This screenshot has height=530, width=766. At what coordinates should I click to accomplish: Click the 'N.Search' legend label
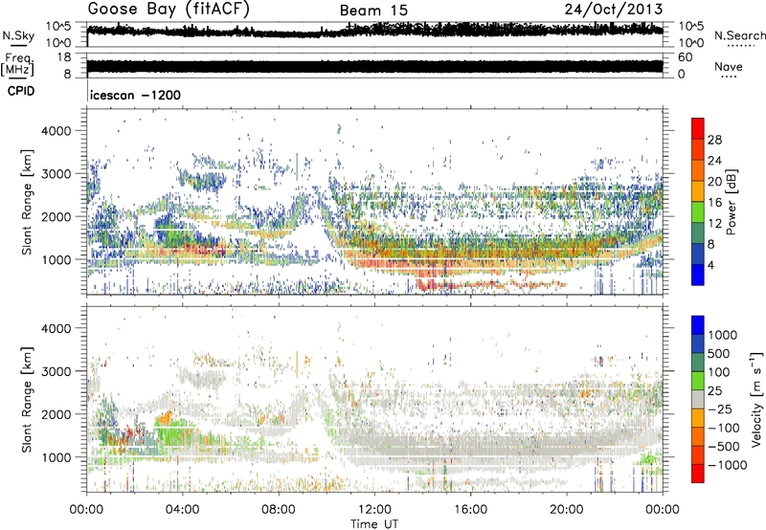pyautogui.click(x=739, y=35)
